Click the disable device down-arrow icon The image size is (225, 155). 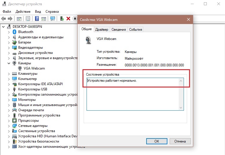75,19
